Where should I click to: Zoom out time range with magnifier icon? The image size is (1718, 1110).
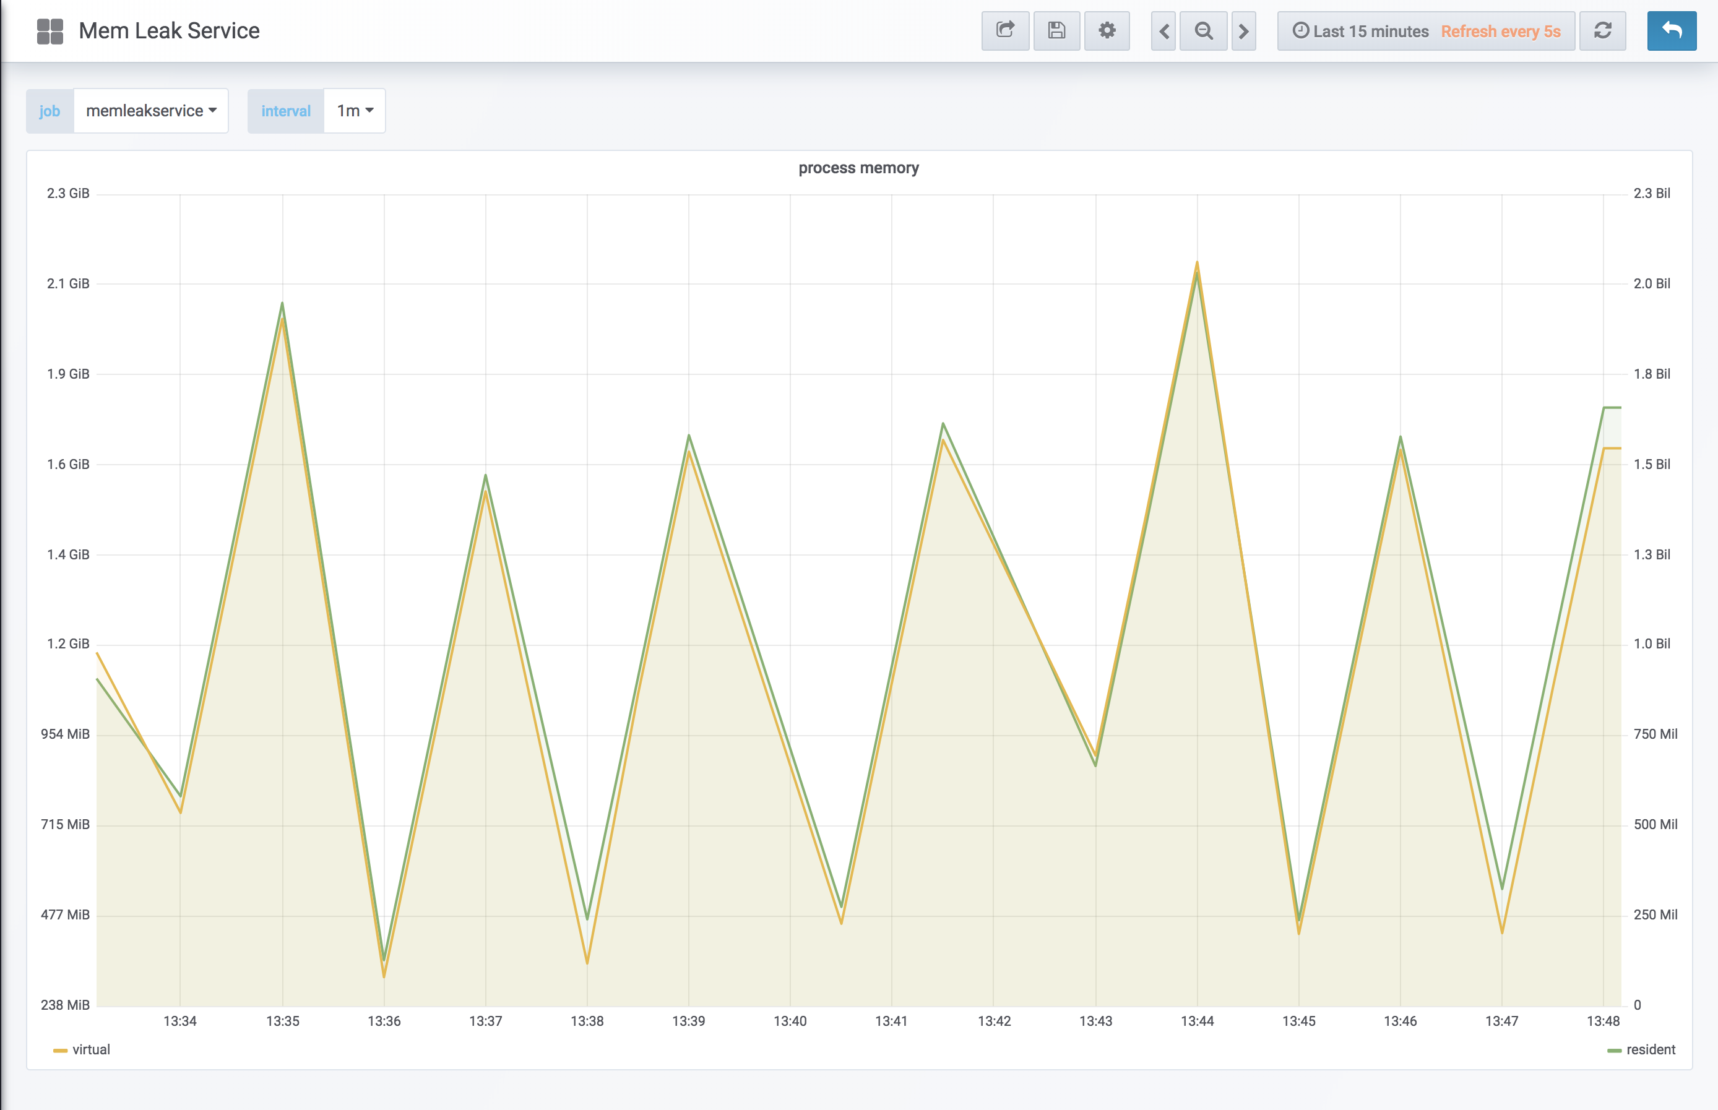[1203, 31]
